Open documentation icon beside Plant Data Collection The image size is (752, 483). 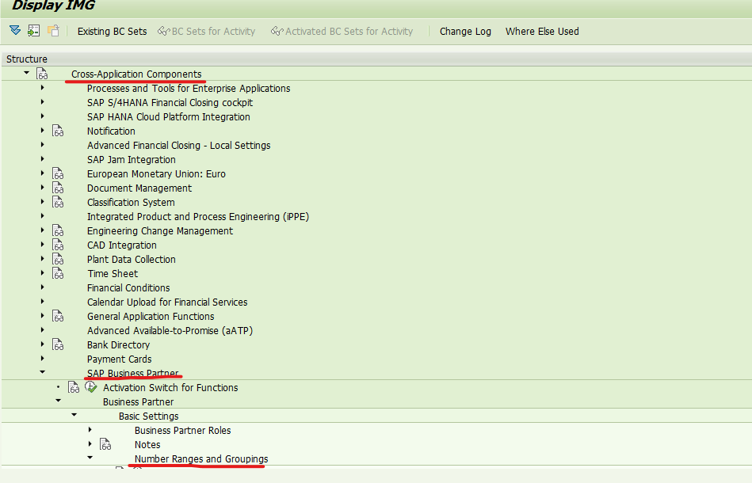tap(58, 259)
